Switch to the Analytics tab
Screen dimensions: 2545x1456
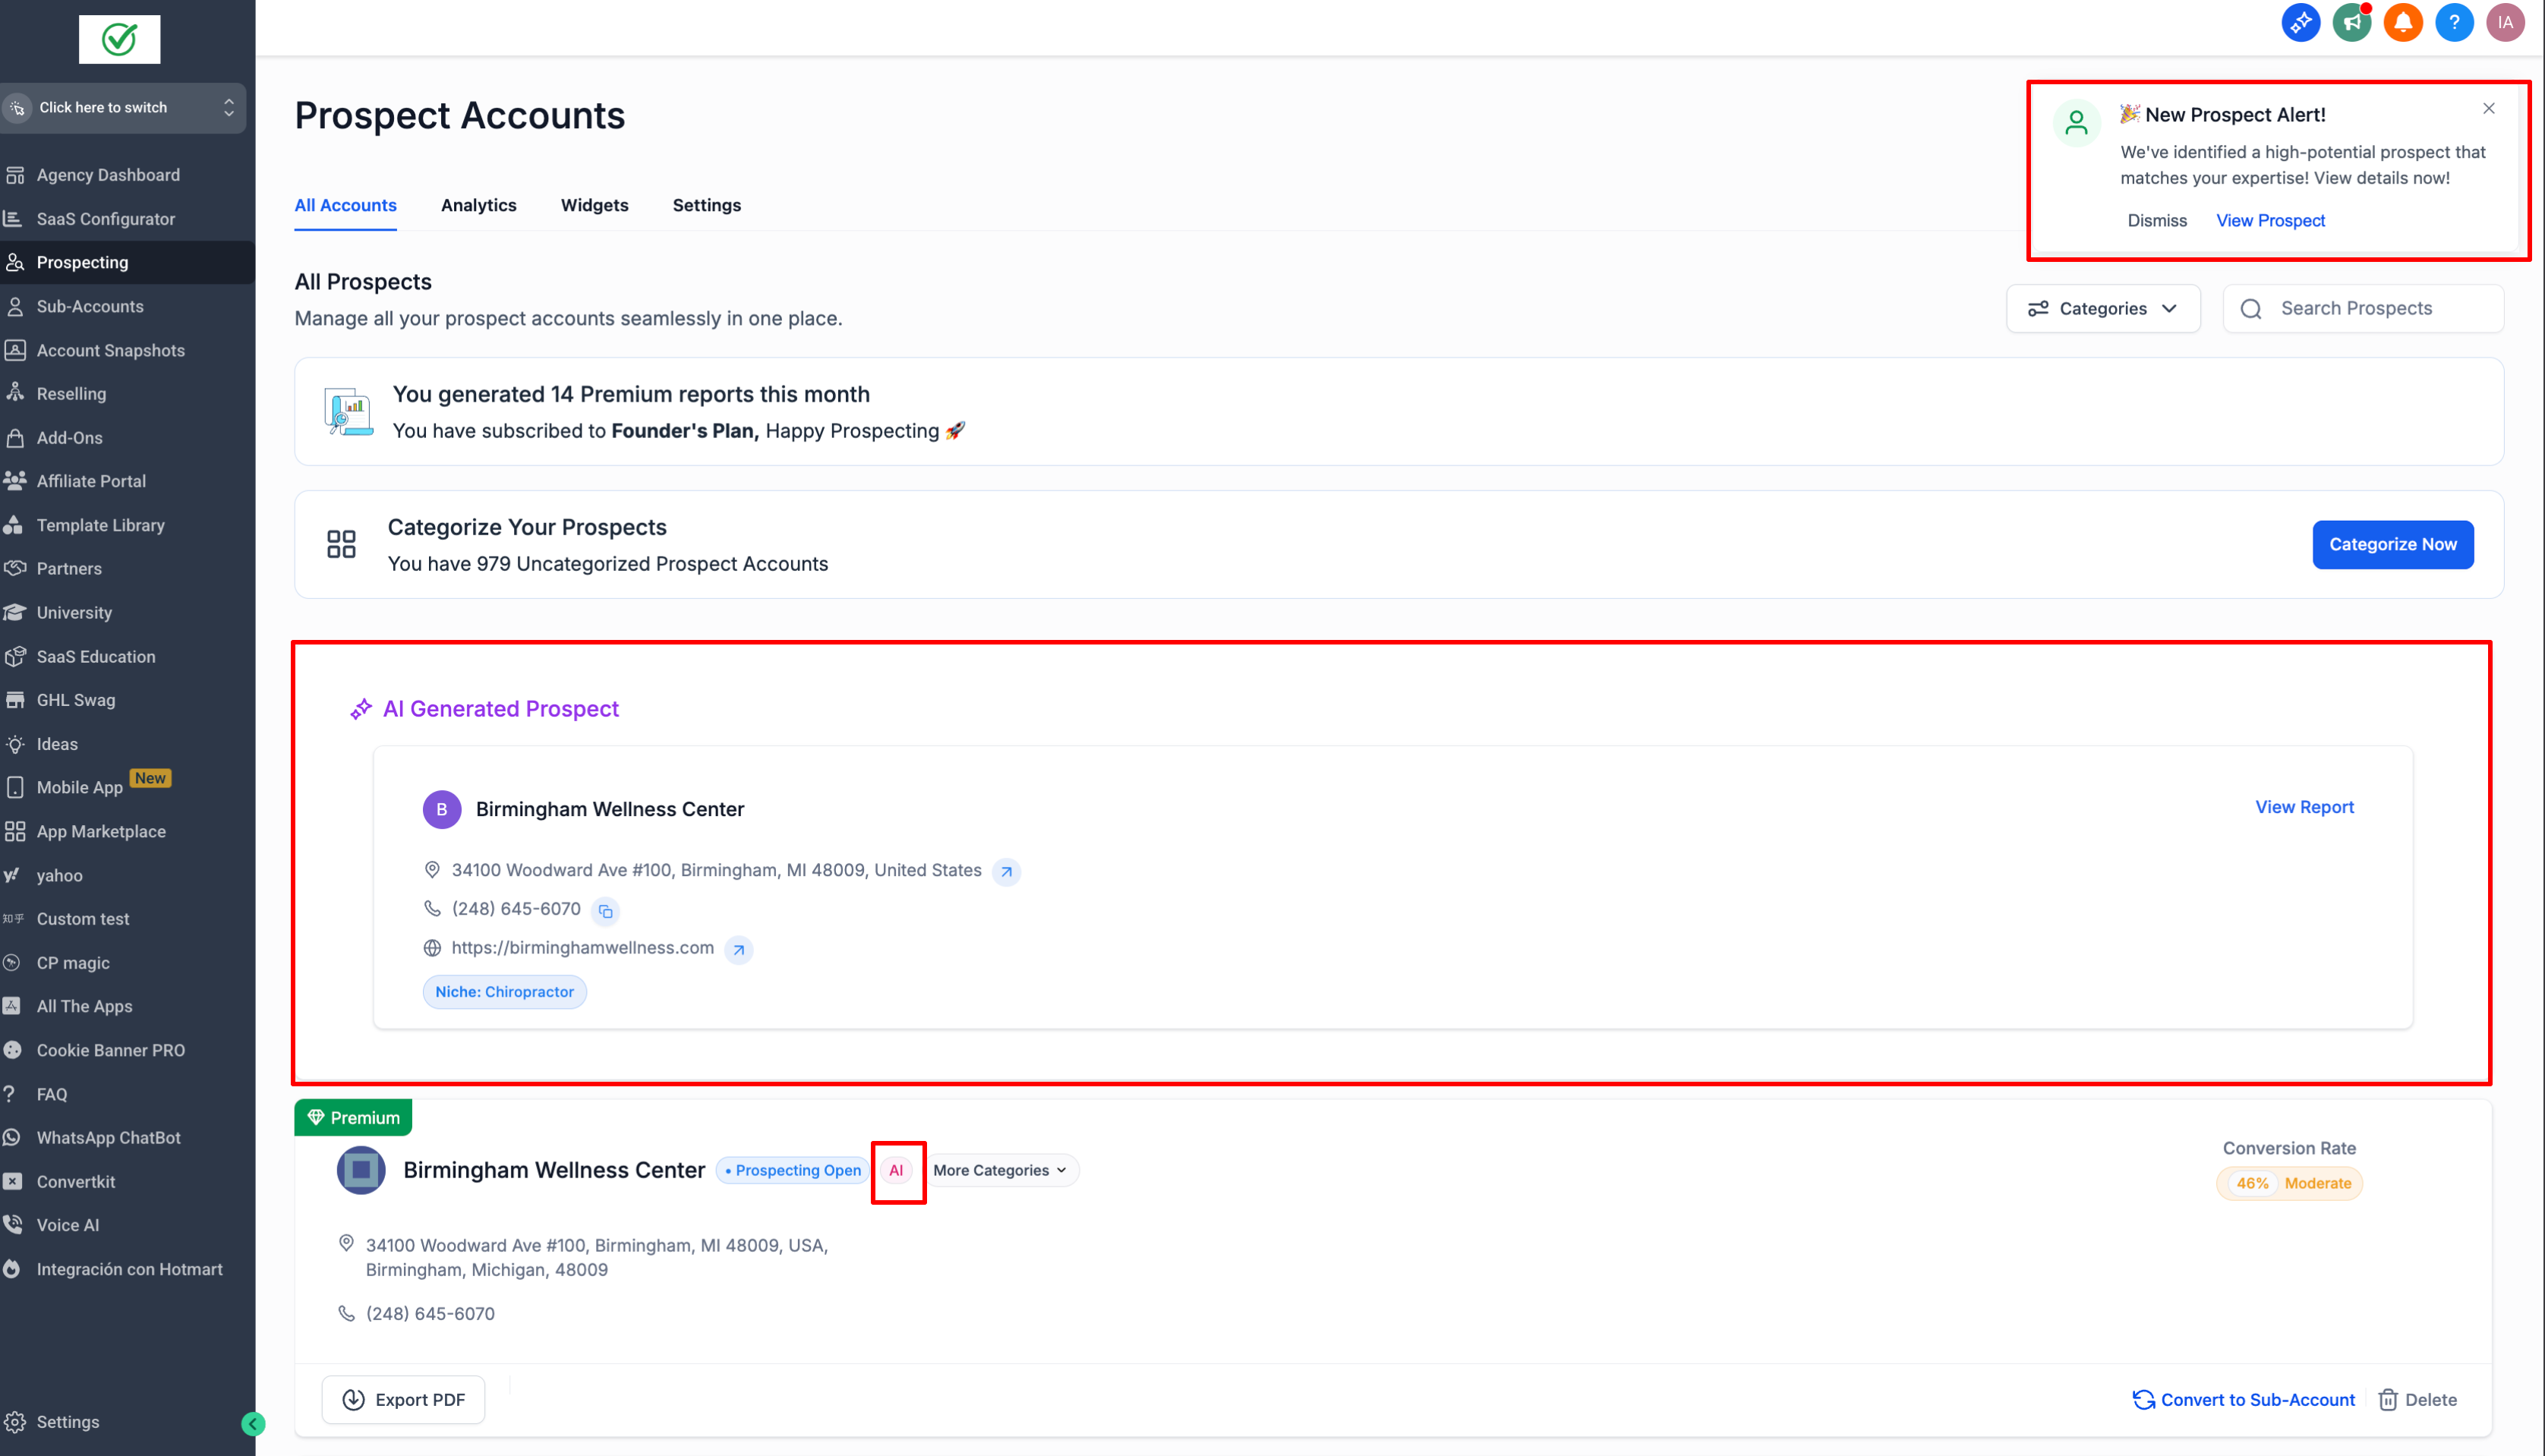tap(478, 205)
